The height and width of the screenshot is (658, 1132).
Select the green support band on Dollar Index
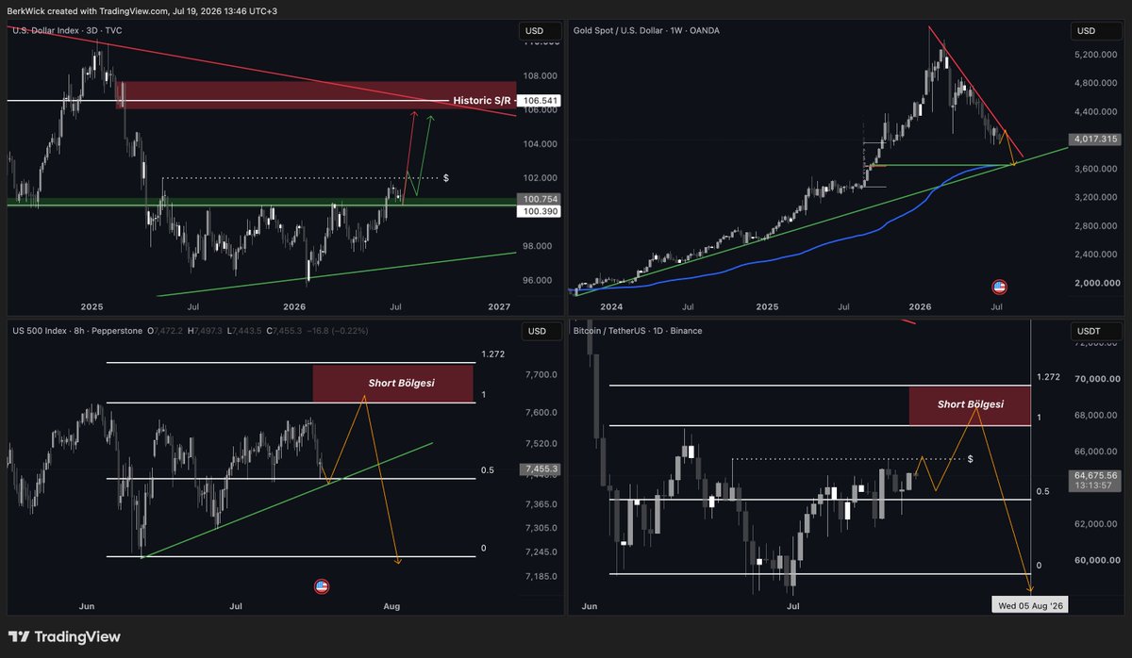(x=261, y=202)
